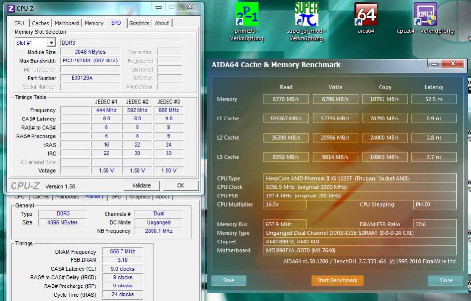Click the CPU-Z logo in title bar

[11, 8]
